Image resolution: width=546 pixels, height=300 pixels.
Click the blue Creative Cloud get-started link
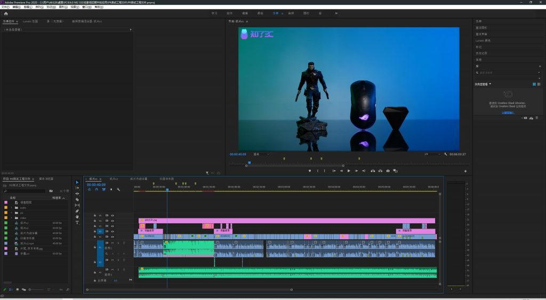(x=508, y=113)
